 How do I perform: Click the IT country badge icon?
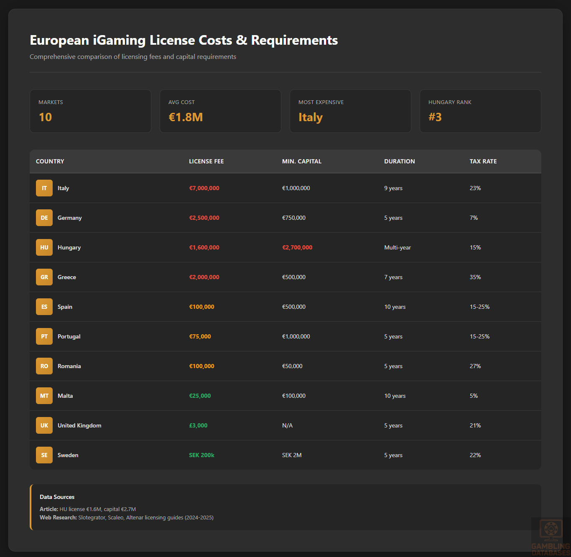coord(44,188)
